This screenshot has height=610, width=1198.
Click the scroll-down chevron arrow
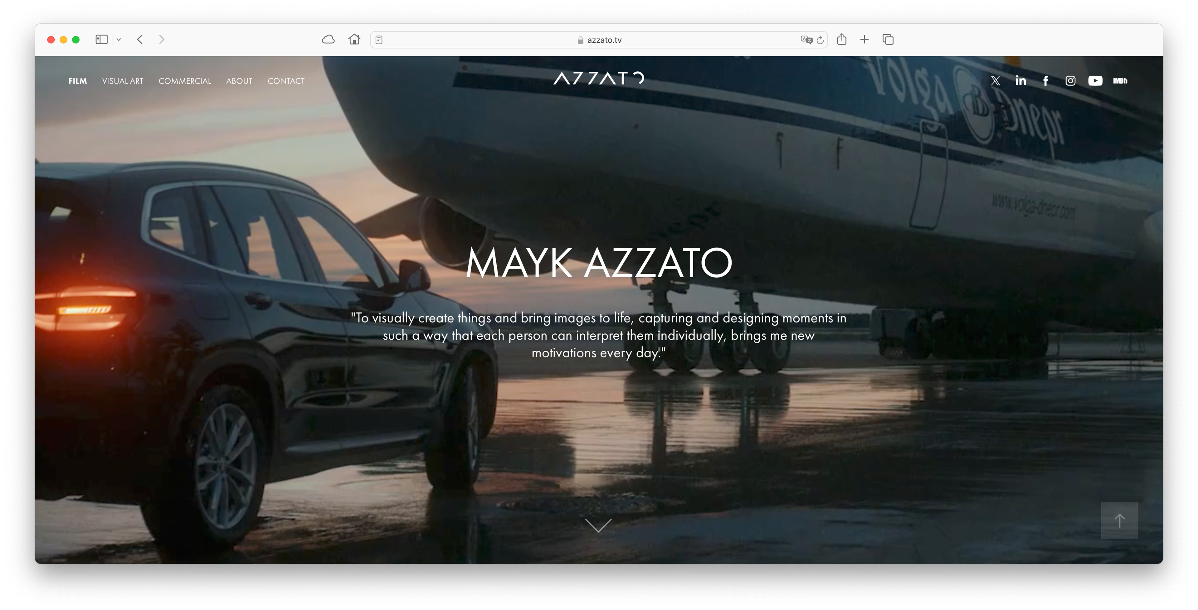coord(599,525)
